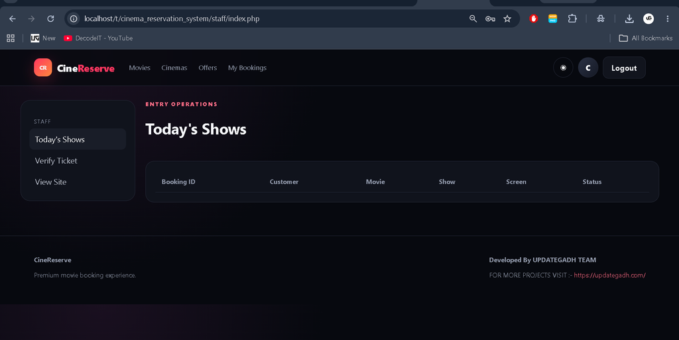Open the Chrome profile avatar

coord(648,19)
